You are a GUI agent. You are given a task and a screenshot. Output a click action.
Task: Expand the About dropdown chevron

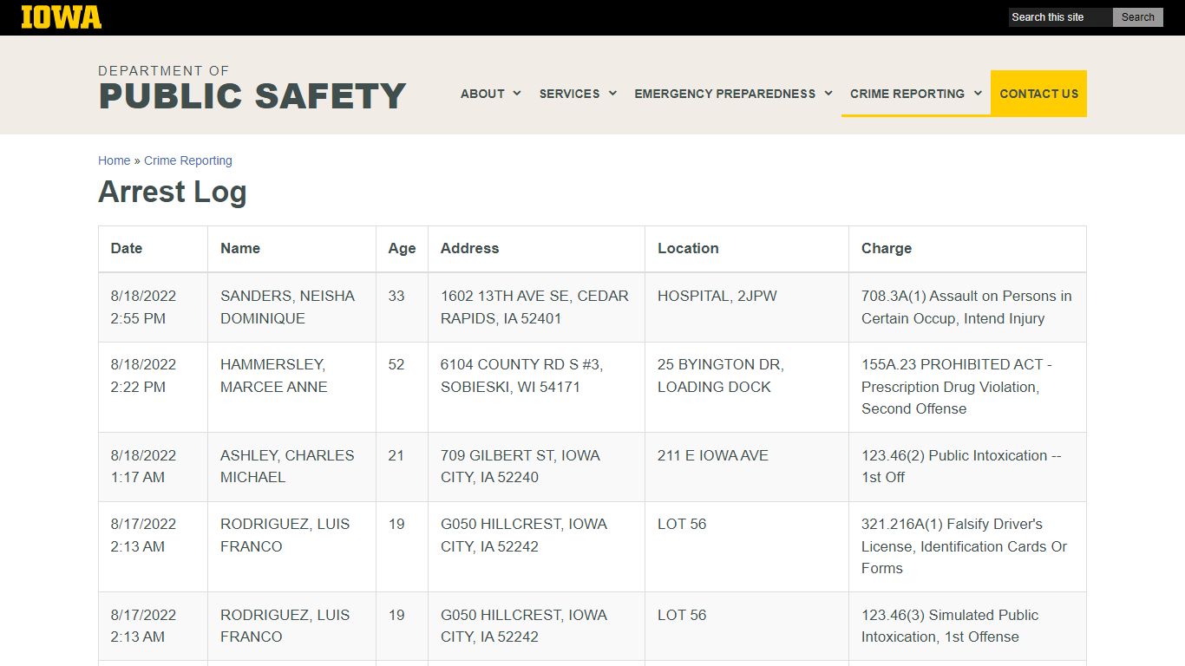pyautogui.click(x=517, y=93)
